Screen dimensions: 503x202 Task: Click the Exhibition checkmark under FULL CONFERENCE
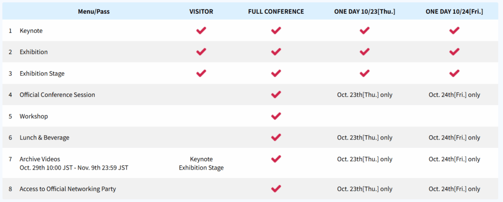click(x=276, y=52)
